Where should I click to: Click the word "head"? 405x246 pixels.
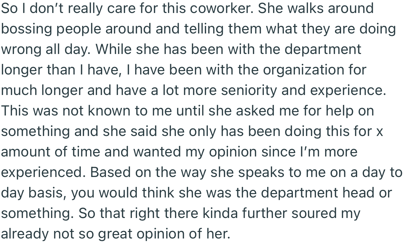tap(362, 193)
